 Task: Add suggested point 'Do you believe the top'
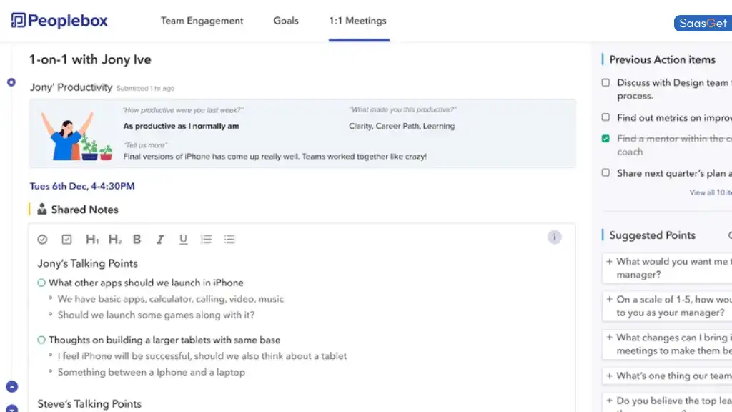(609, 401)
